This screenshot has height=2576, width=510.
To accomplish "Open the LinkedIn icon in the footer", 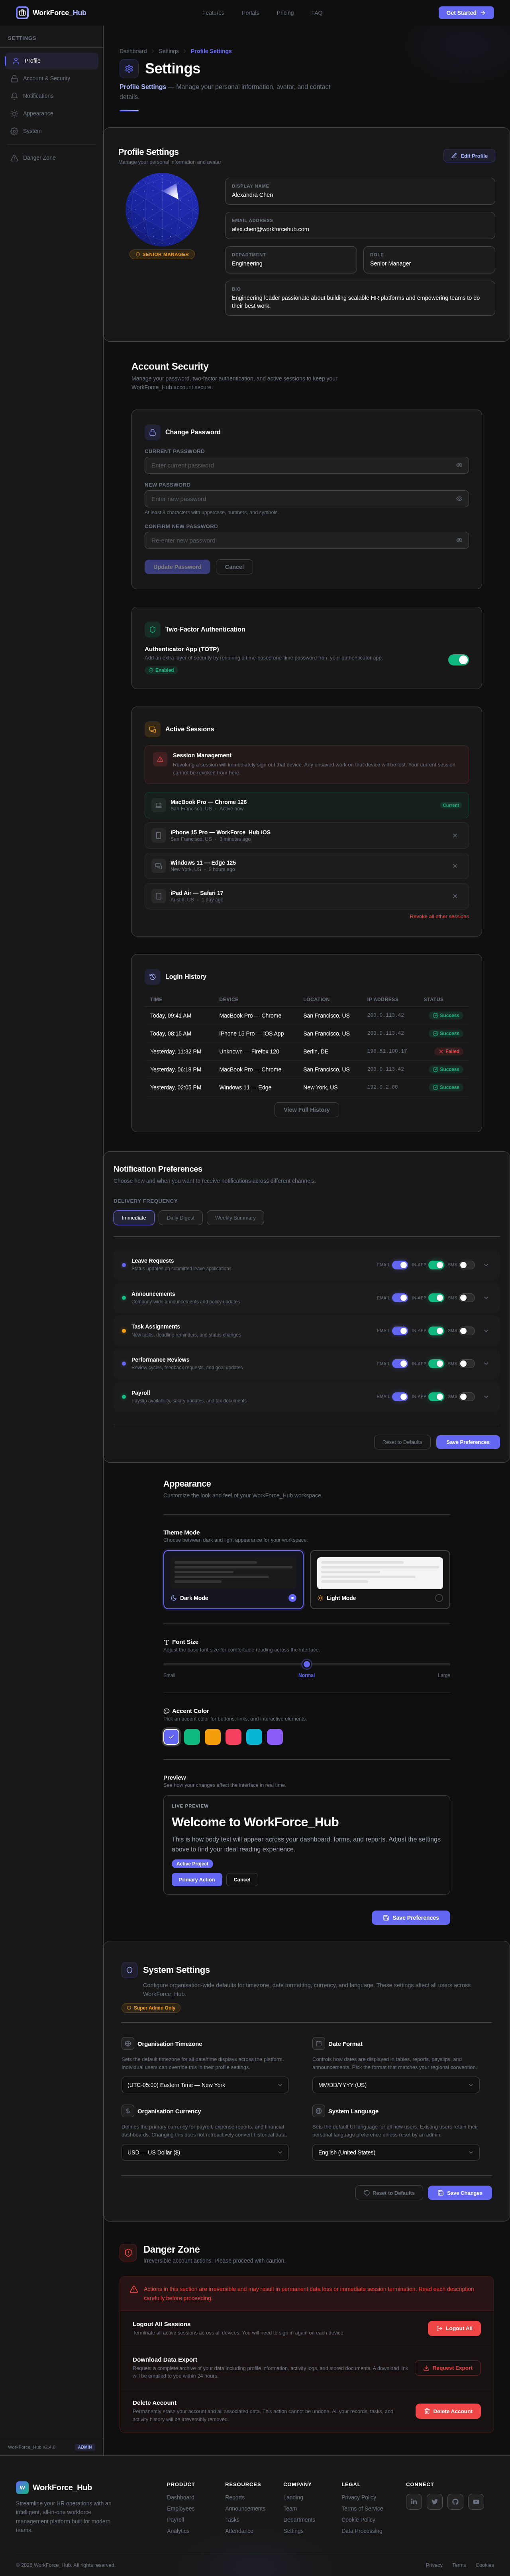I will (x=414, y=2502).
